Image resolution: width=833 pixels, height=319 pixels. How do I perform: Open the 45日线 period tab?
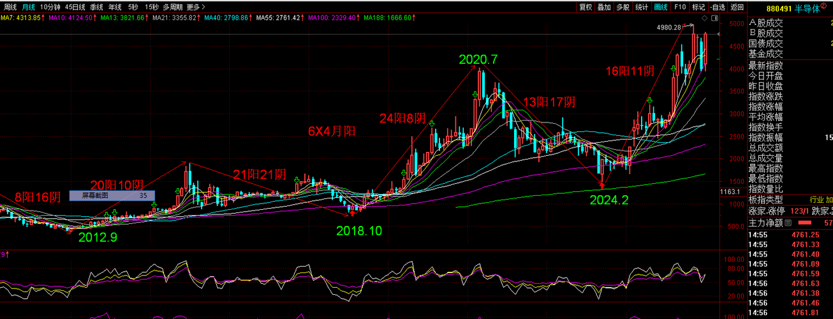click(x=75, y=7)
